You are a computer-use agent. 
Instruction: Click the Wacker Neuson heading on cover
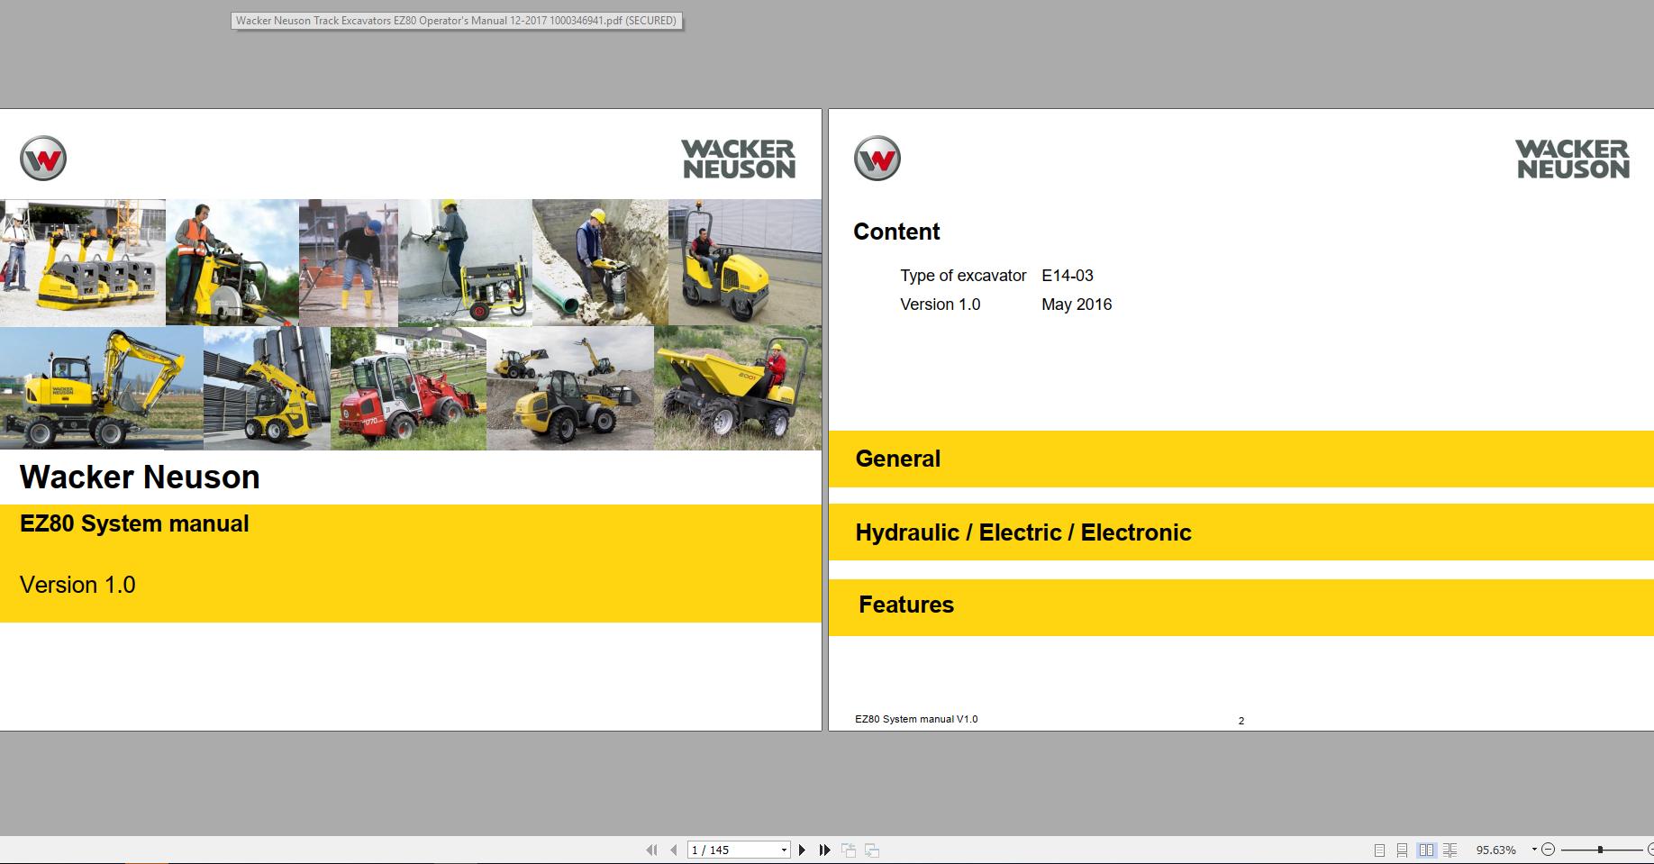pyautogui.click(x=140, y=477)
